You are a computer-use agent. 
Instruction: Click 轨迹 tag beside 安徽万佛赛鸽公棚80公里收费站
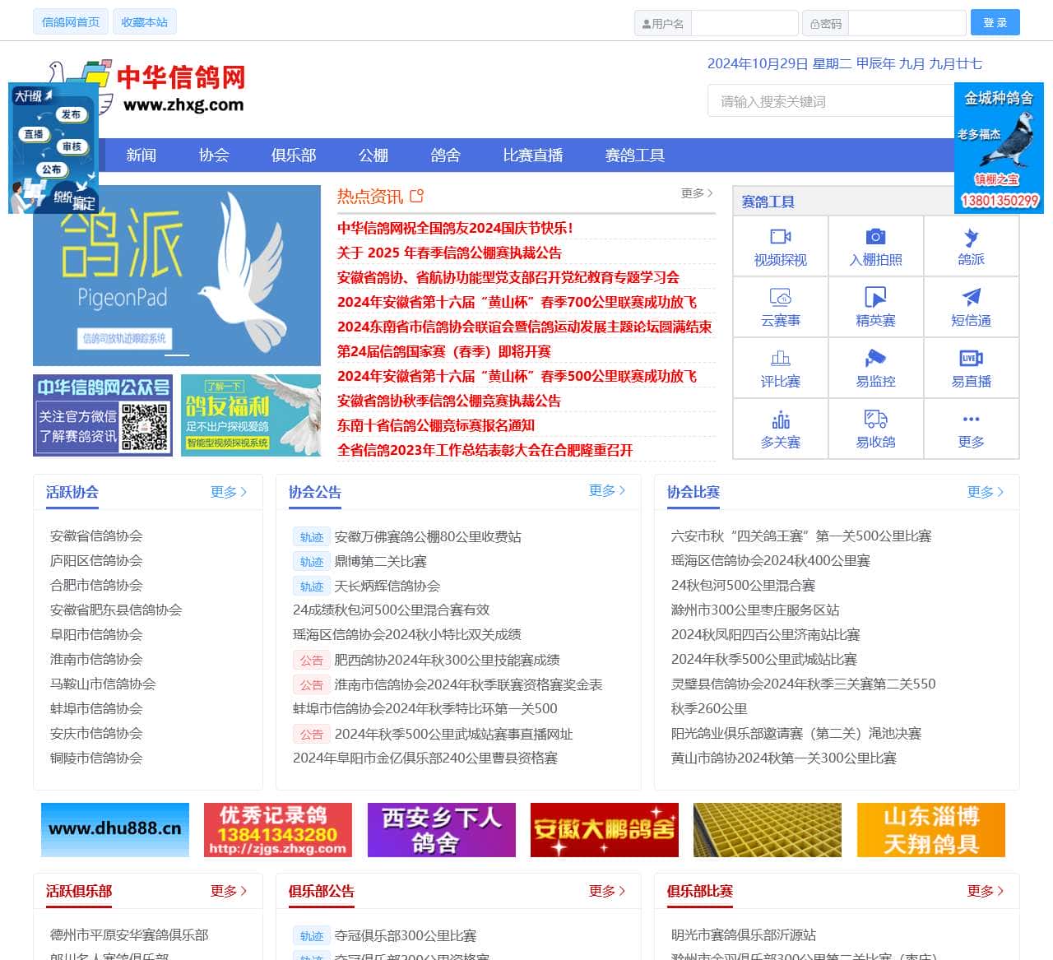(x=311, y=536)
